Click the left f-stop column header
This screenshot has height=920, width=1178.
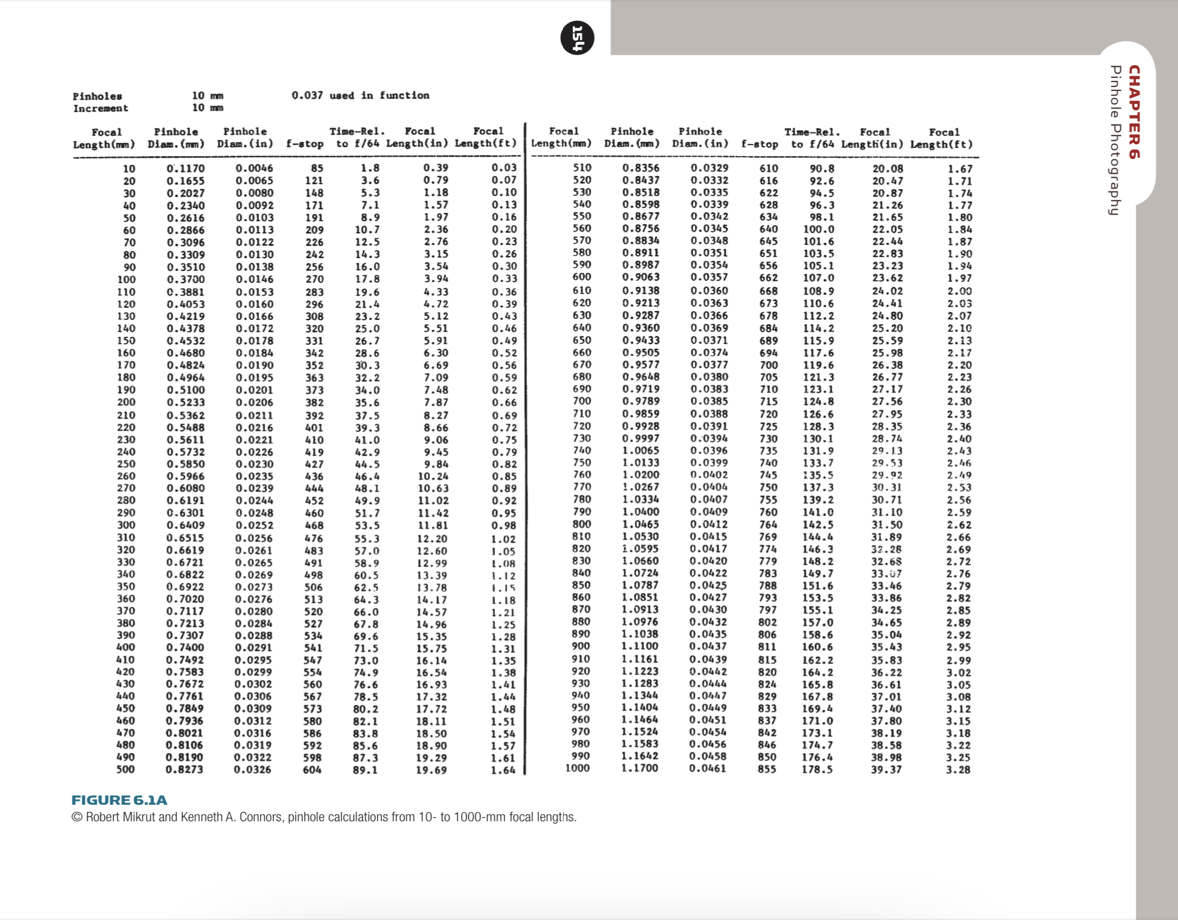point(304,144)
